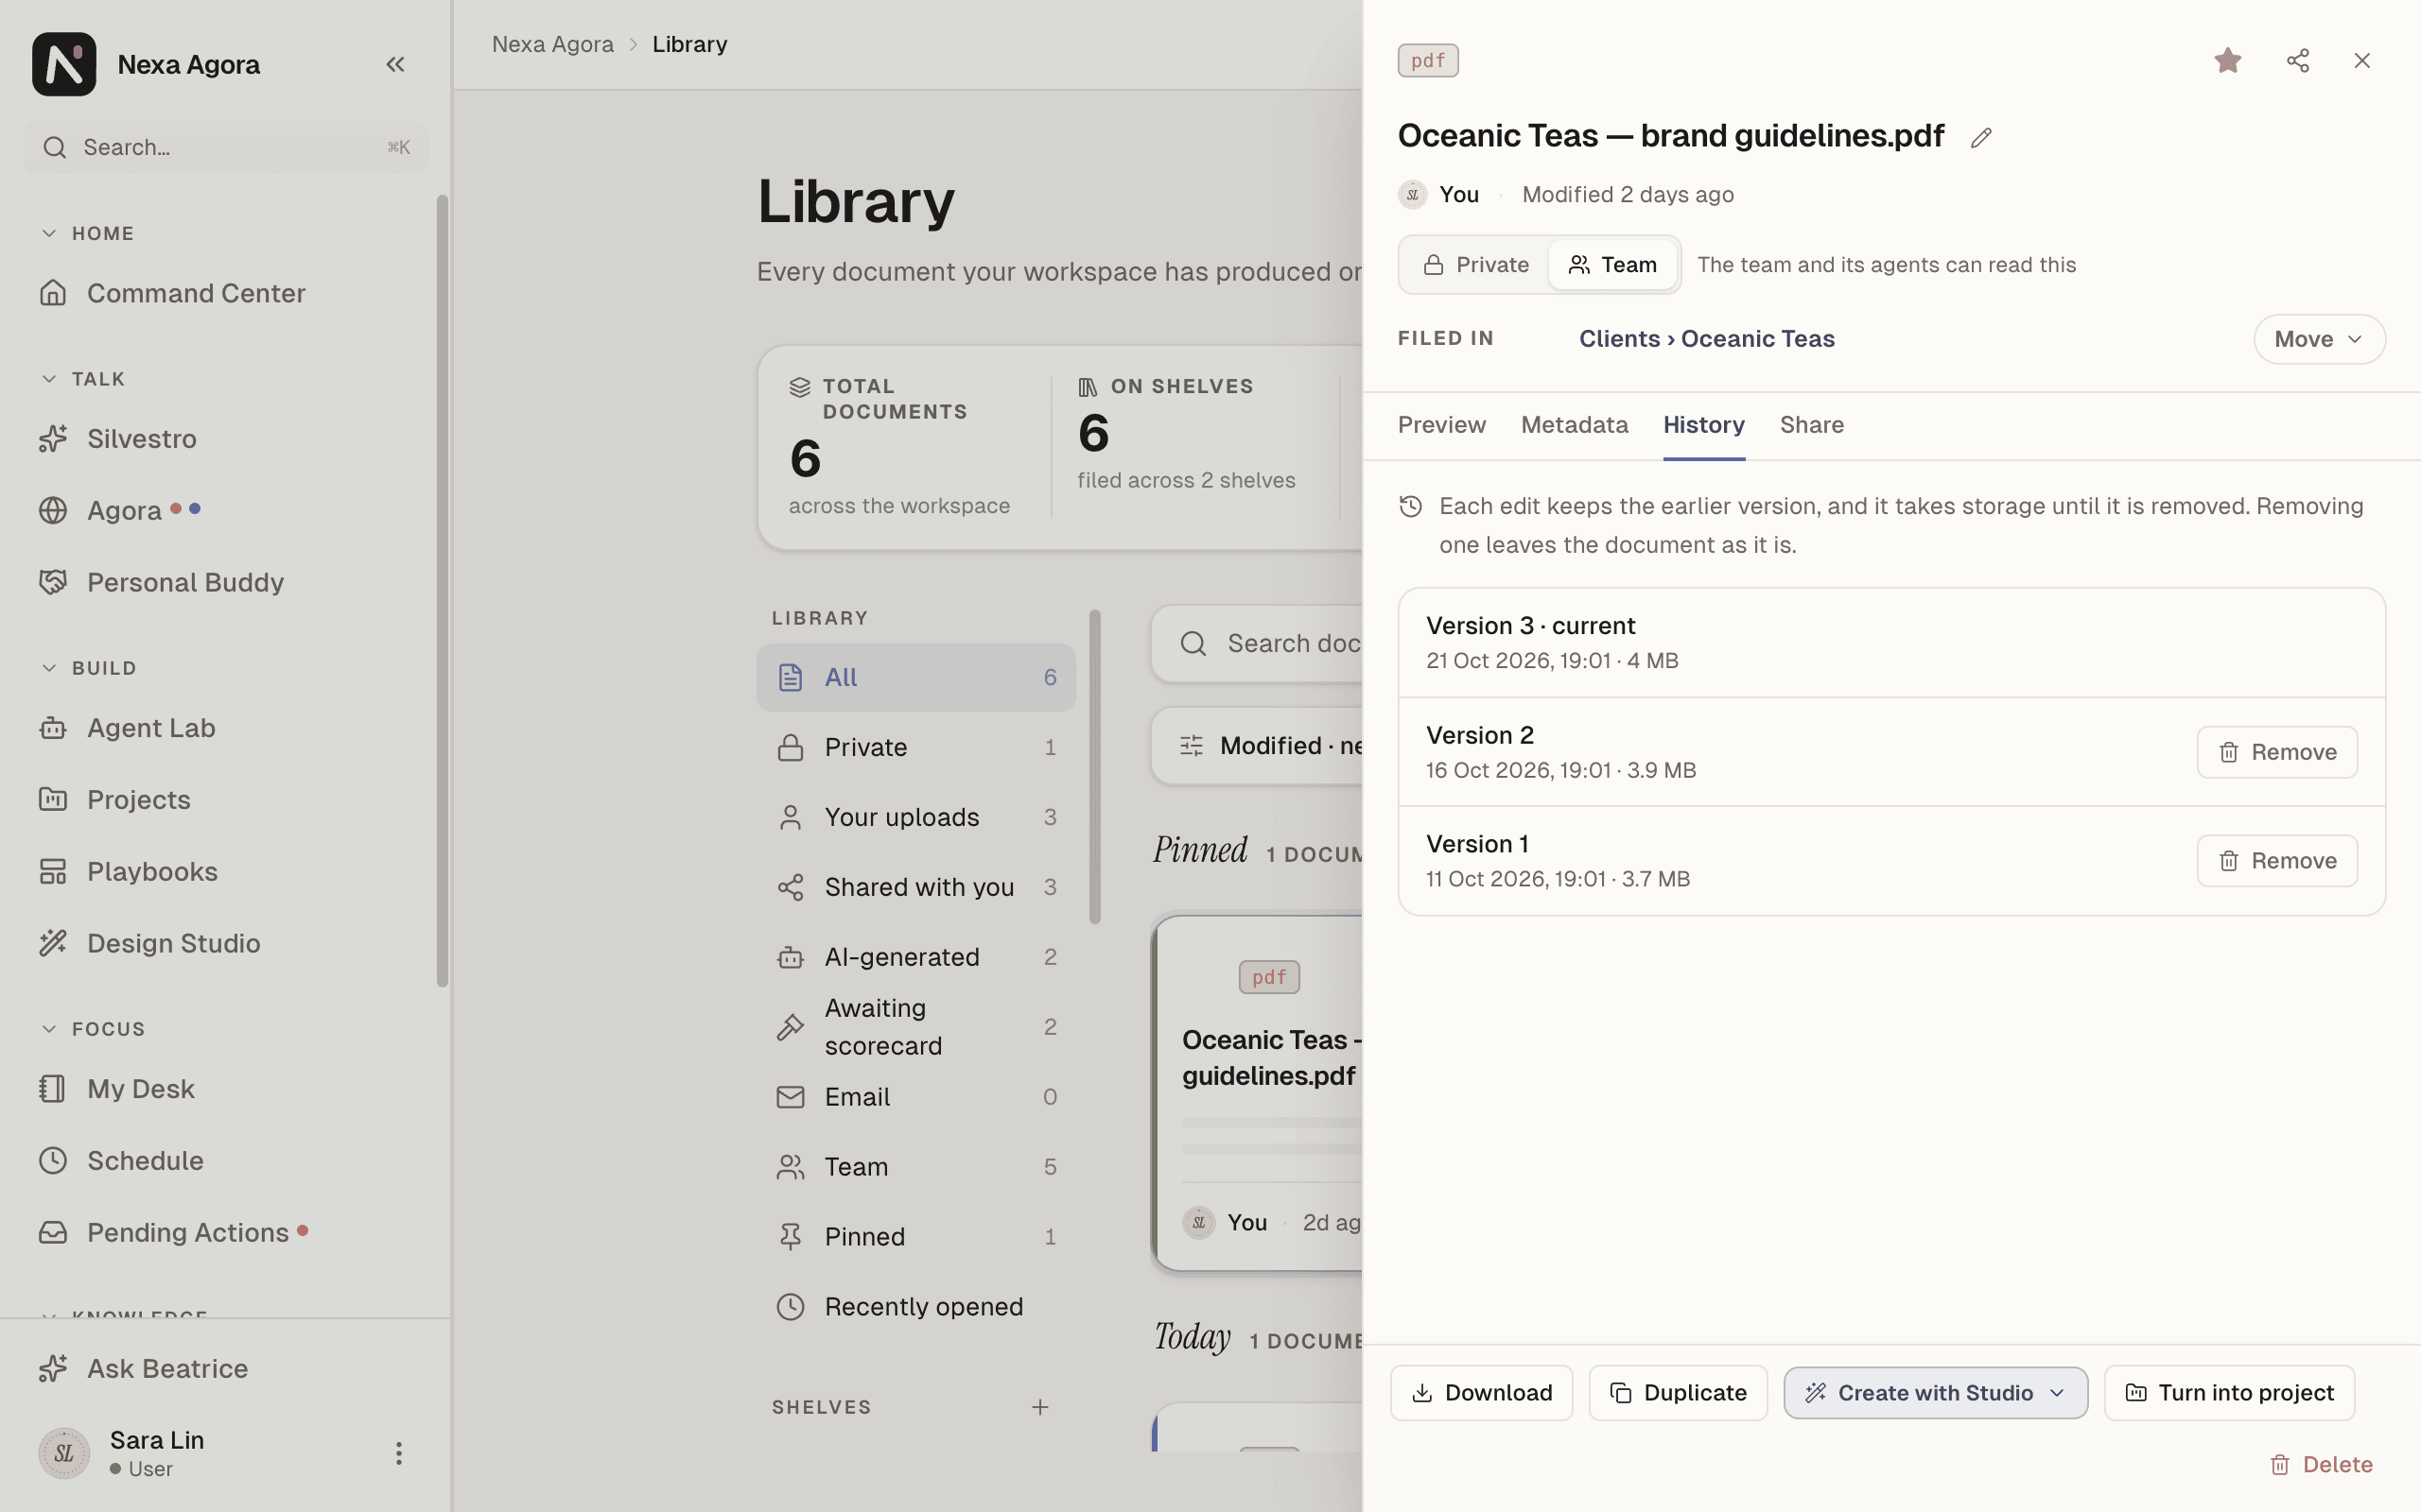The height and width of the screenshot is (1512, 2421).
Task: Go to Projects in sidebar
Action: click(225, 799)
